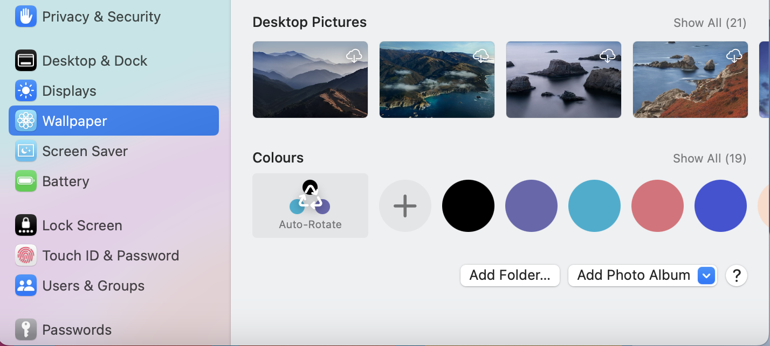The width and height of the screenshot is (770, 346).
Task: Select the red cliff coastline picture
Action: [x=690, y=80]
